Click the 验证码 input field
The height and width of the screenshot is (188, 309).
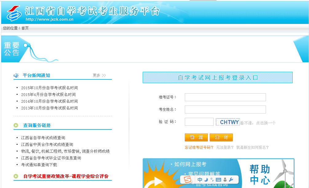[199, 122]
